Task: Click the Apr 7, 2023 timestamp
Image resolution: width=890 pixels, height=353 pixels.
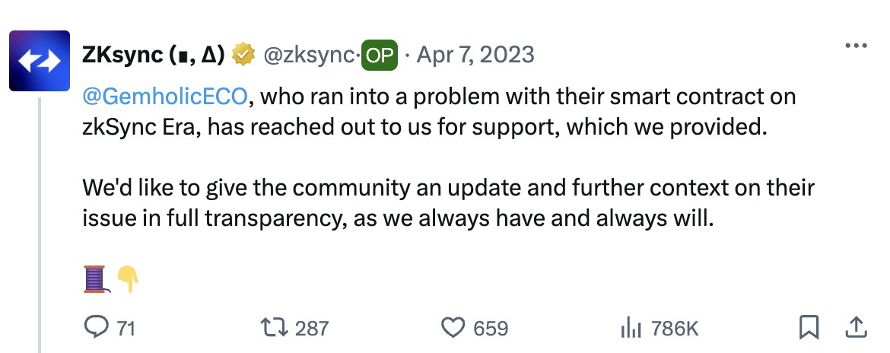Action: pyautogui.click(x=475, y=55)
